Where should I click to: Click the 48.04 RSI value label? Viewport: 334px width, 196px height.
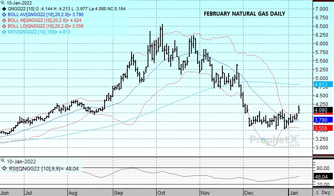click(322, 176)
